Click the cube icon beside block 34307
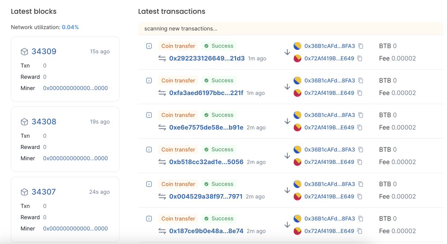447x244 pixels. click(24, 192)
